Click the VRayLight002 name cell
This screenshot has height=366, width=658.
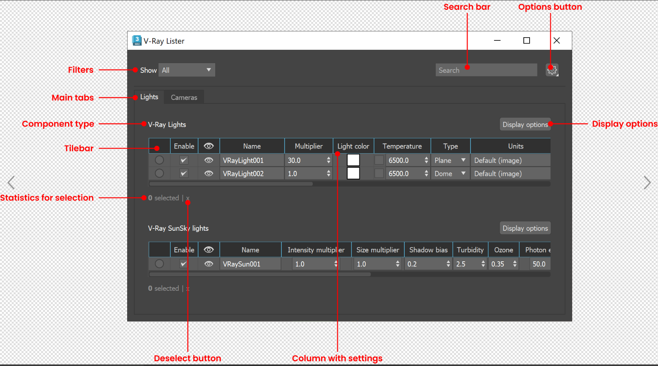(252, 174)
